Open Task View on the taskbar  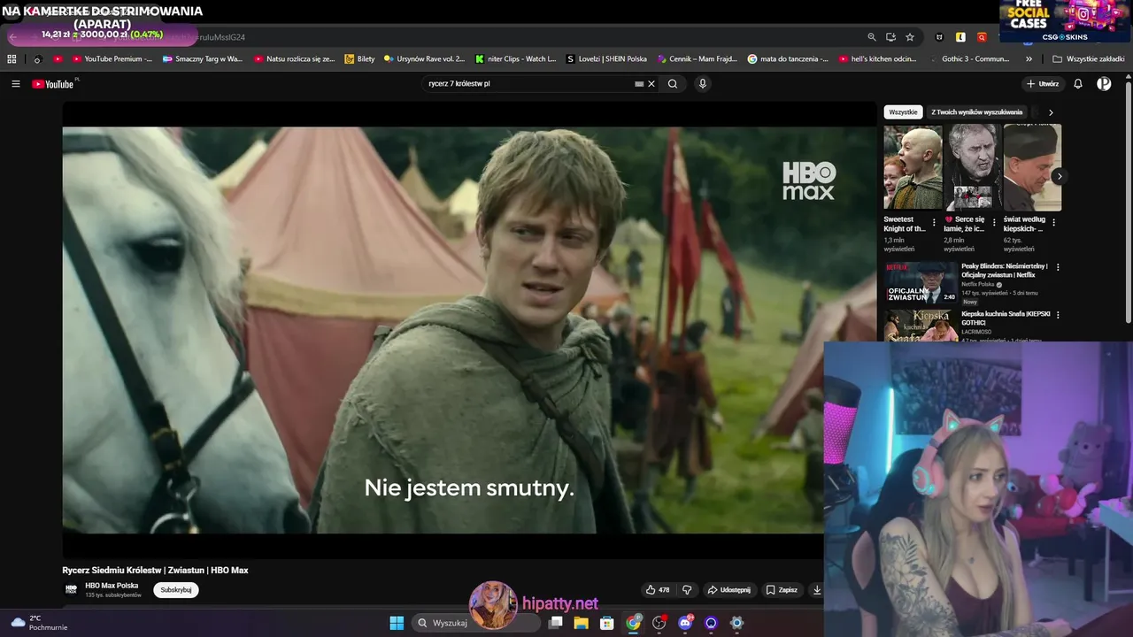555,623
